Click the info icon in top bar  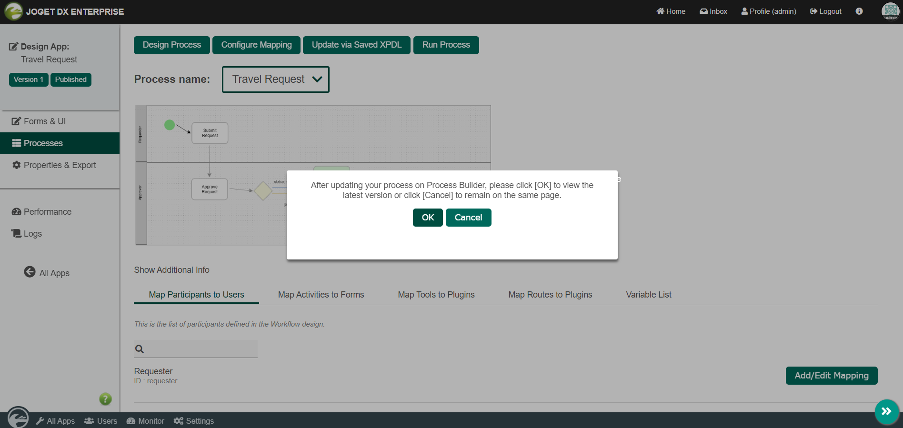[x=859, y=11]
